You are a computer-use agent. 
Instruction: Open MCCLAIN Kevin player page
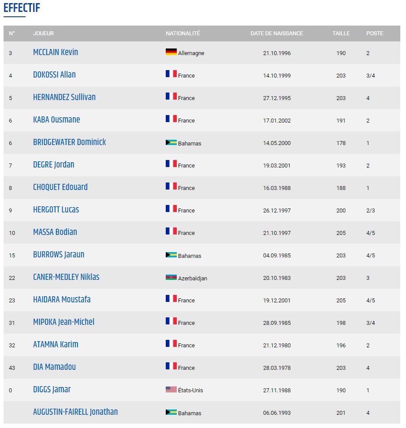[56, 52]
